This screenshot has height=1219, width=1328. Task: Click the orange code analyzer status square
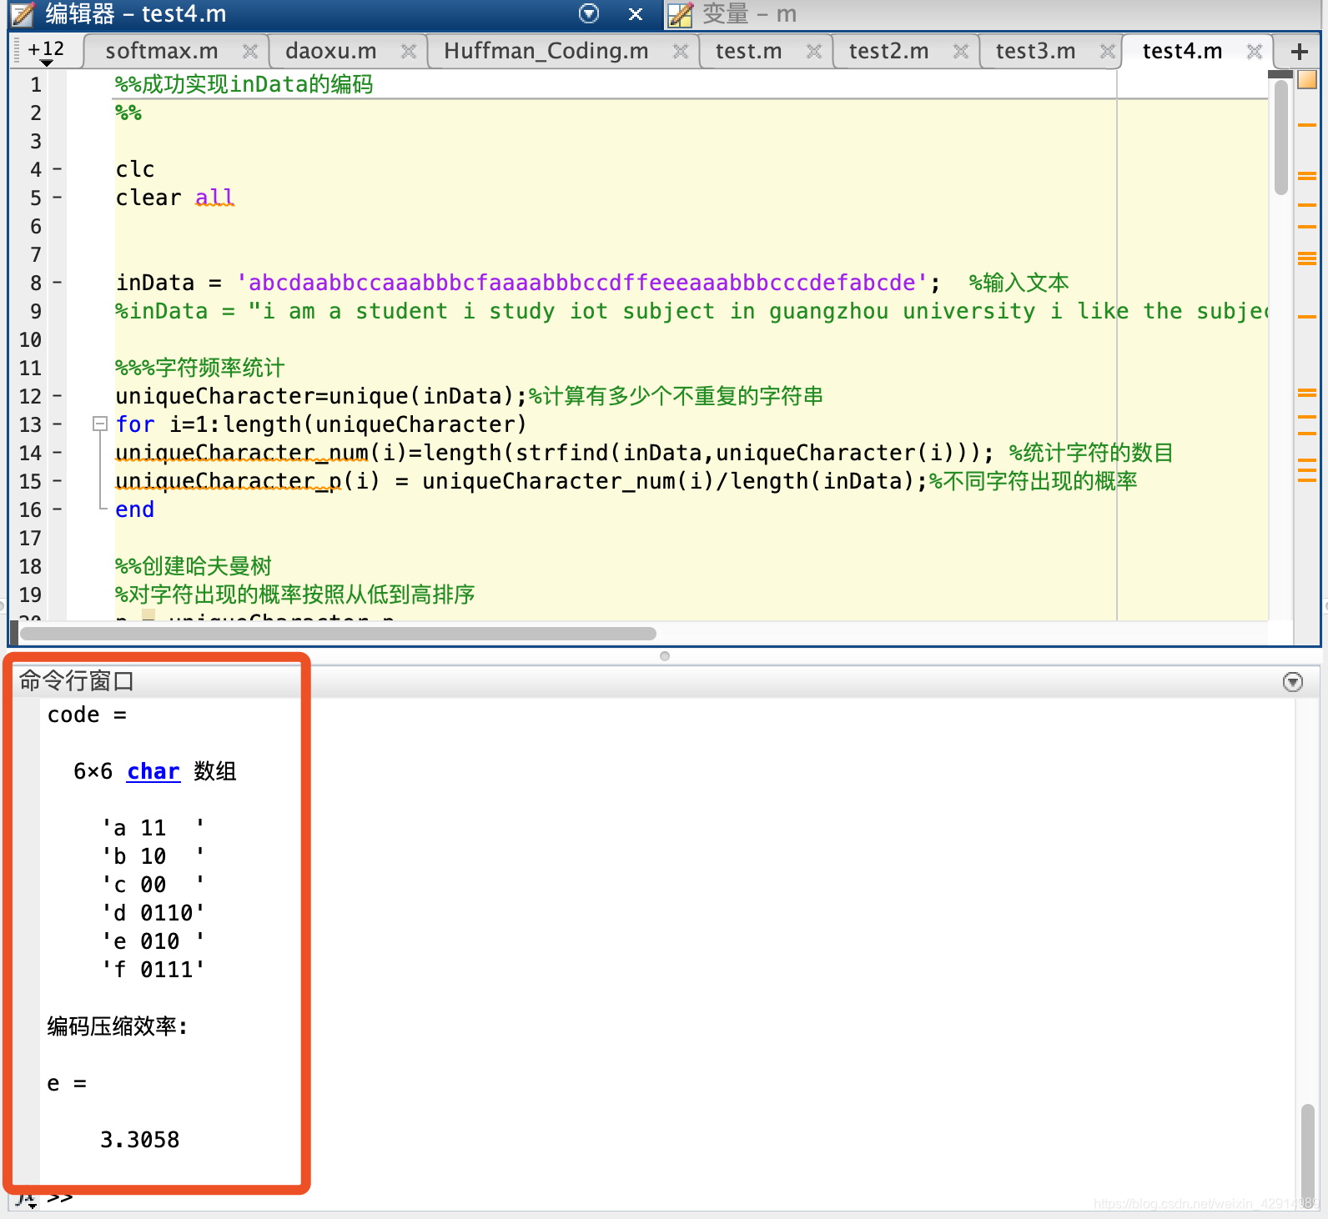click(x=1307, y=80)
